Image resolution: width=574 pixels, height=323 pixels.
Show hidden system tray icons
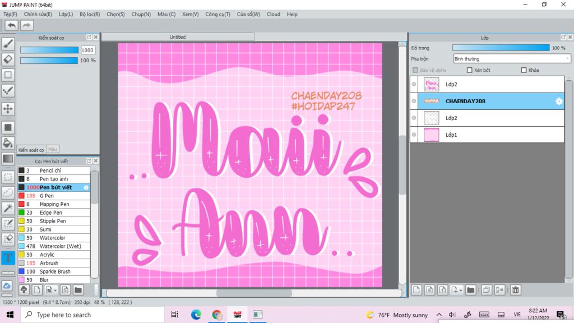(x=439, y=315)
